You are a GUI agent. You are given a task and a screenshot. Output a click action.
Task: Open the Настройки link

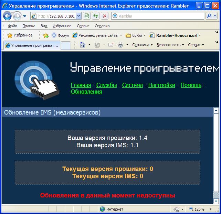click(x=162, y=85)
